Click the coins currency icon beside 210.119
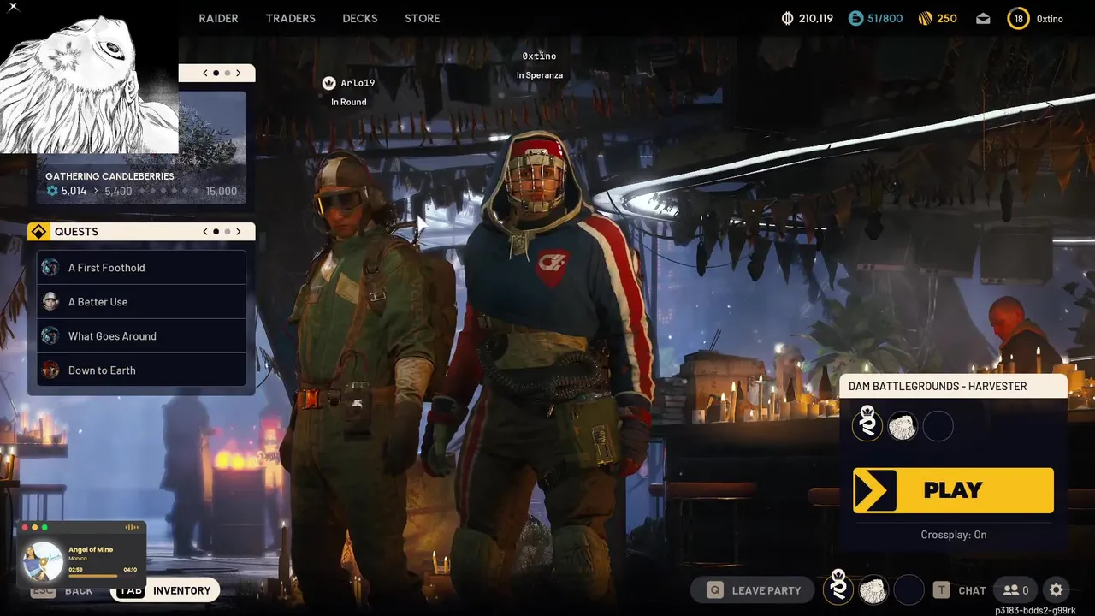Image resolution: width=1095 pixels, height=616 pixels. click(x=788, y=18)
